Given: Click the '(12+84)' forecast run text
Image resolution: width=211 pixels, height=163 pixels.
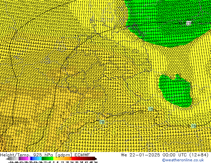Looking at the screenshot, I should 199,155.
